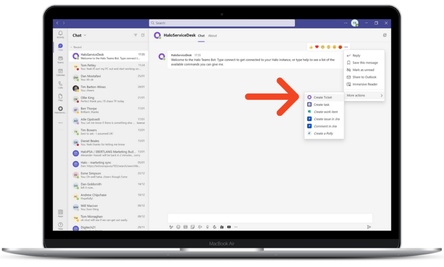Screen dimensions: 444x267
Task: Open the Dan Mostafavi conversation
Action: coord(108,78)
